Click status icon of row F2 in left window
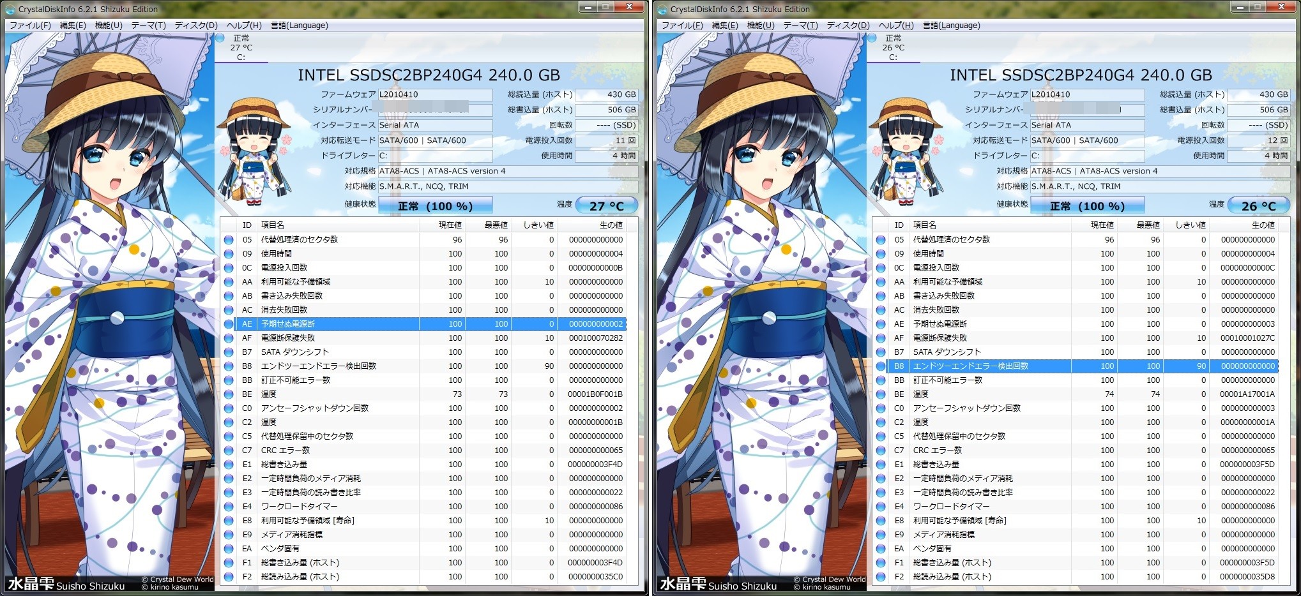Viewport: 1301px width, 596px height. [229, 577]
